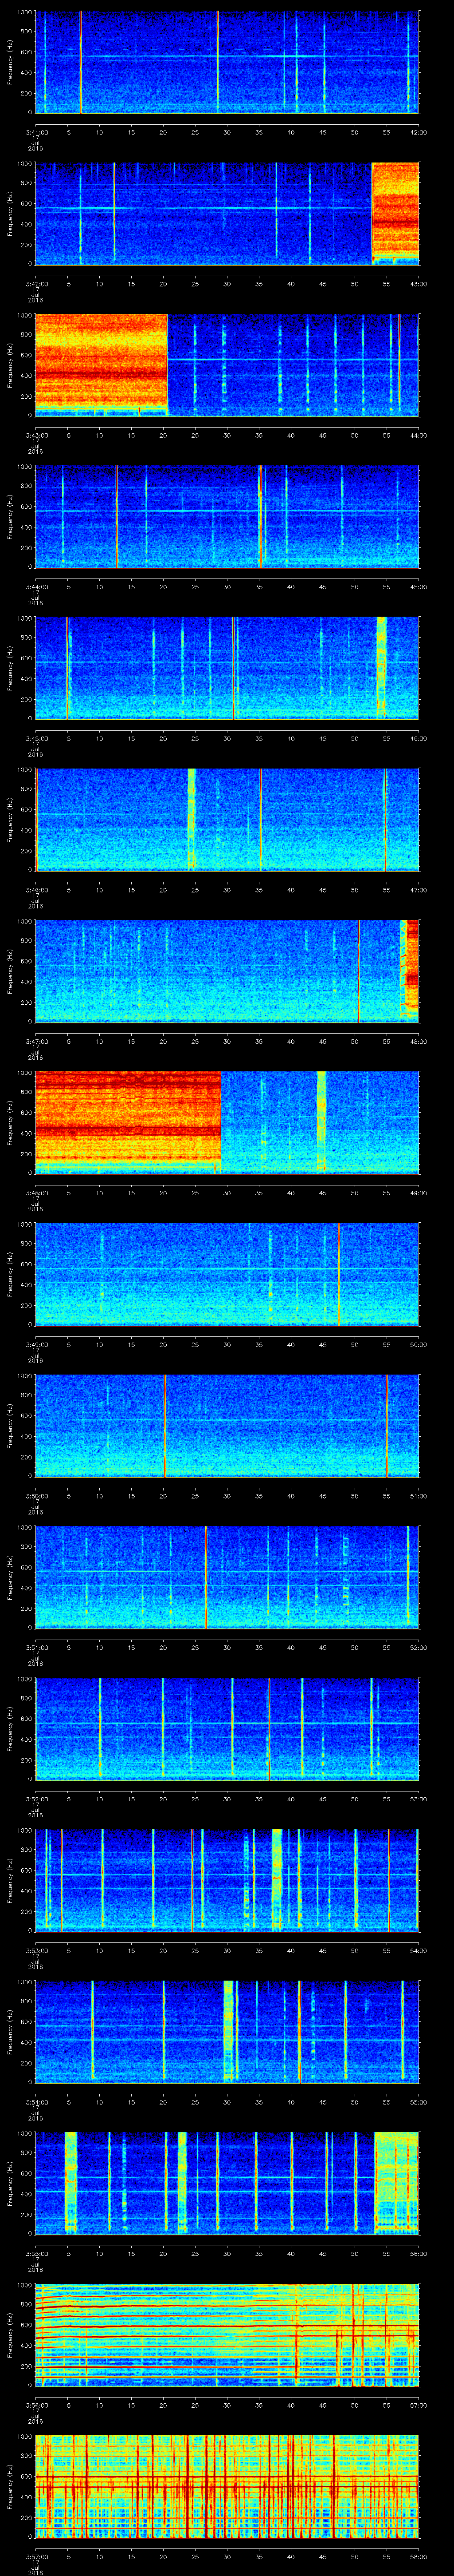
Task: Select the spectrogram panel starting at 3:49:00
Action: (x=227, y=1274)
